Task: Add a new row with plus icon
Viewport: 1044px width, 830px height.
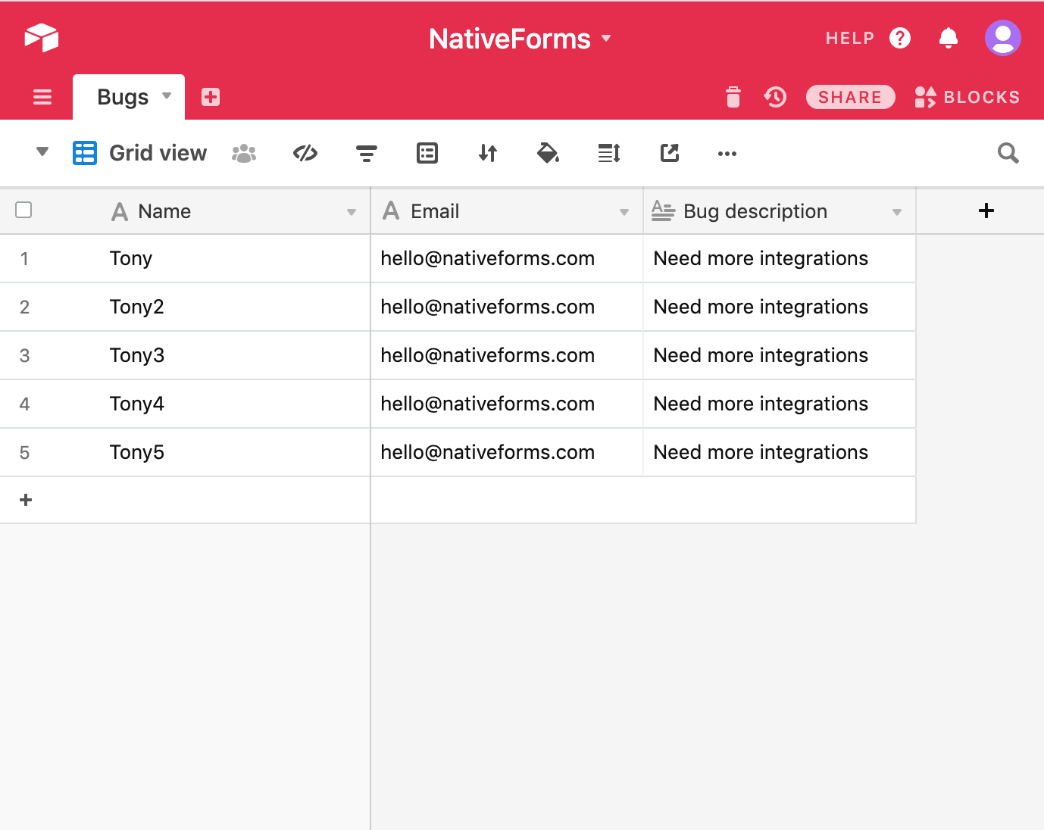Action: tap(26, 500)
